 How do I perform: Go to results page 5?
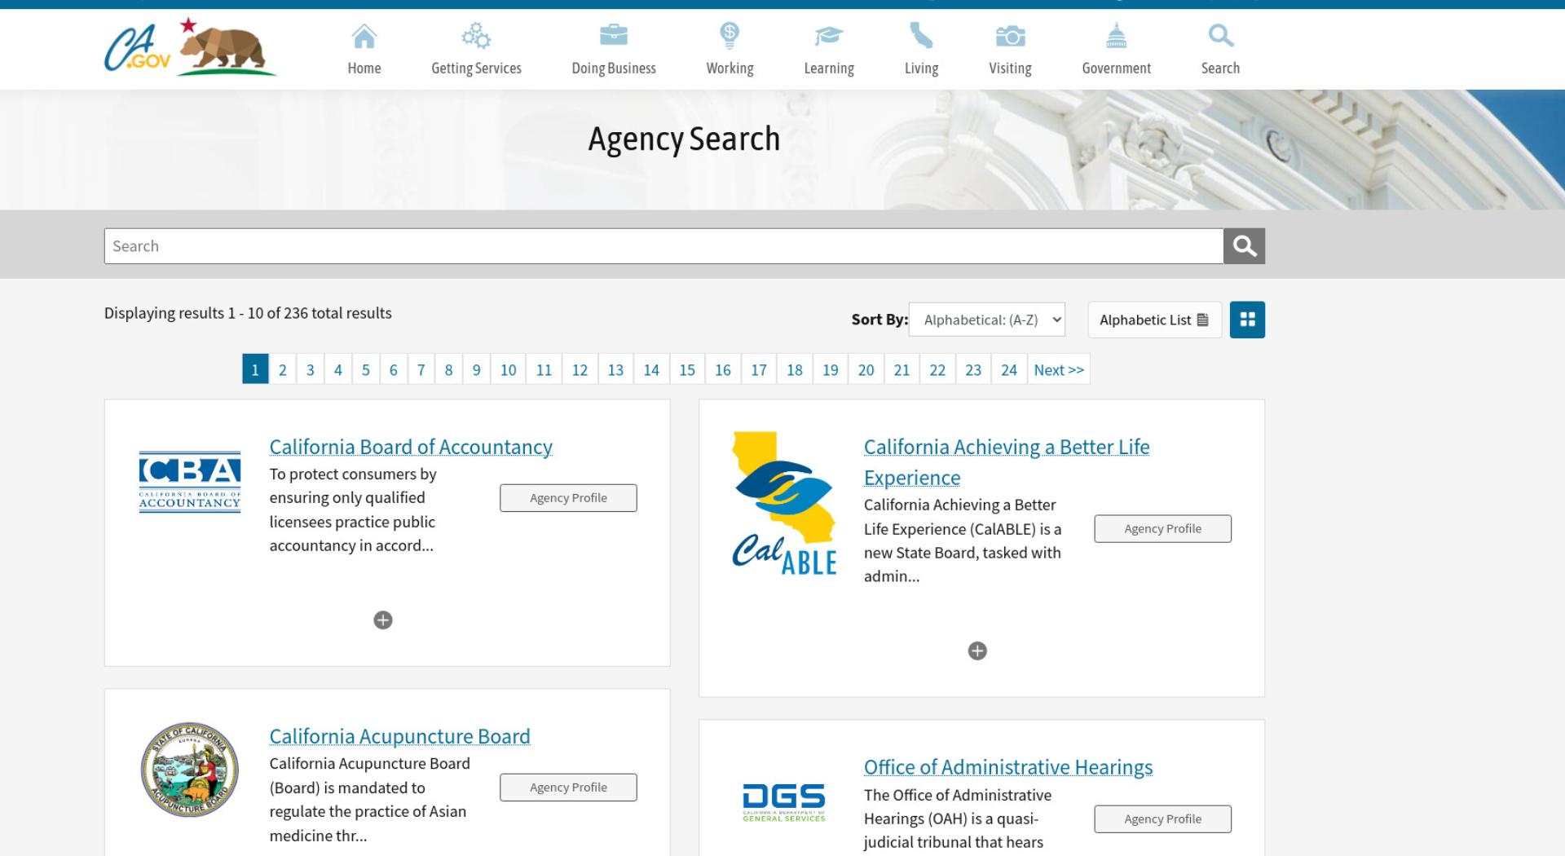click(366, 369)
